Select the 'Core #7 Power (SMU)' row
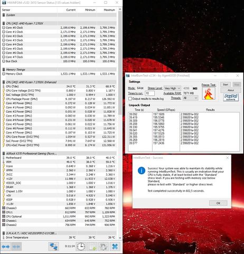Image resolution: width=244 pixels, height=254 pixels. point(59,132)
